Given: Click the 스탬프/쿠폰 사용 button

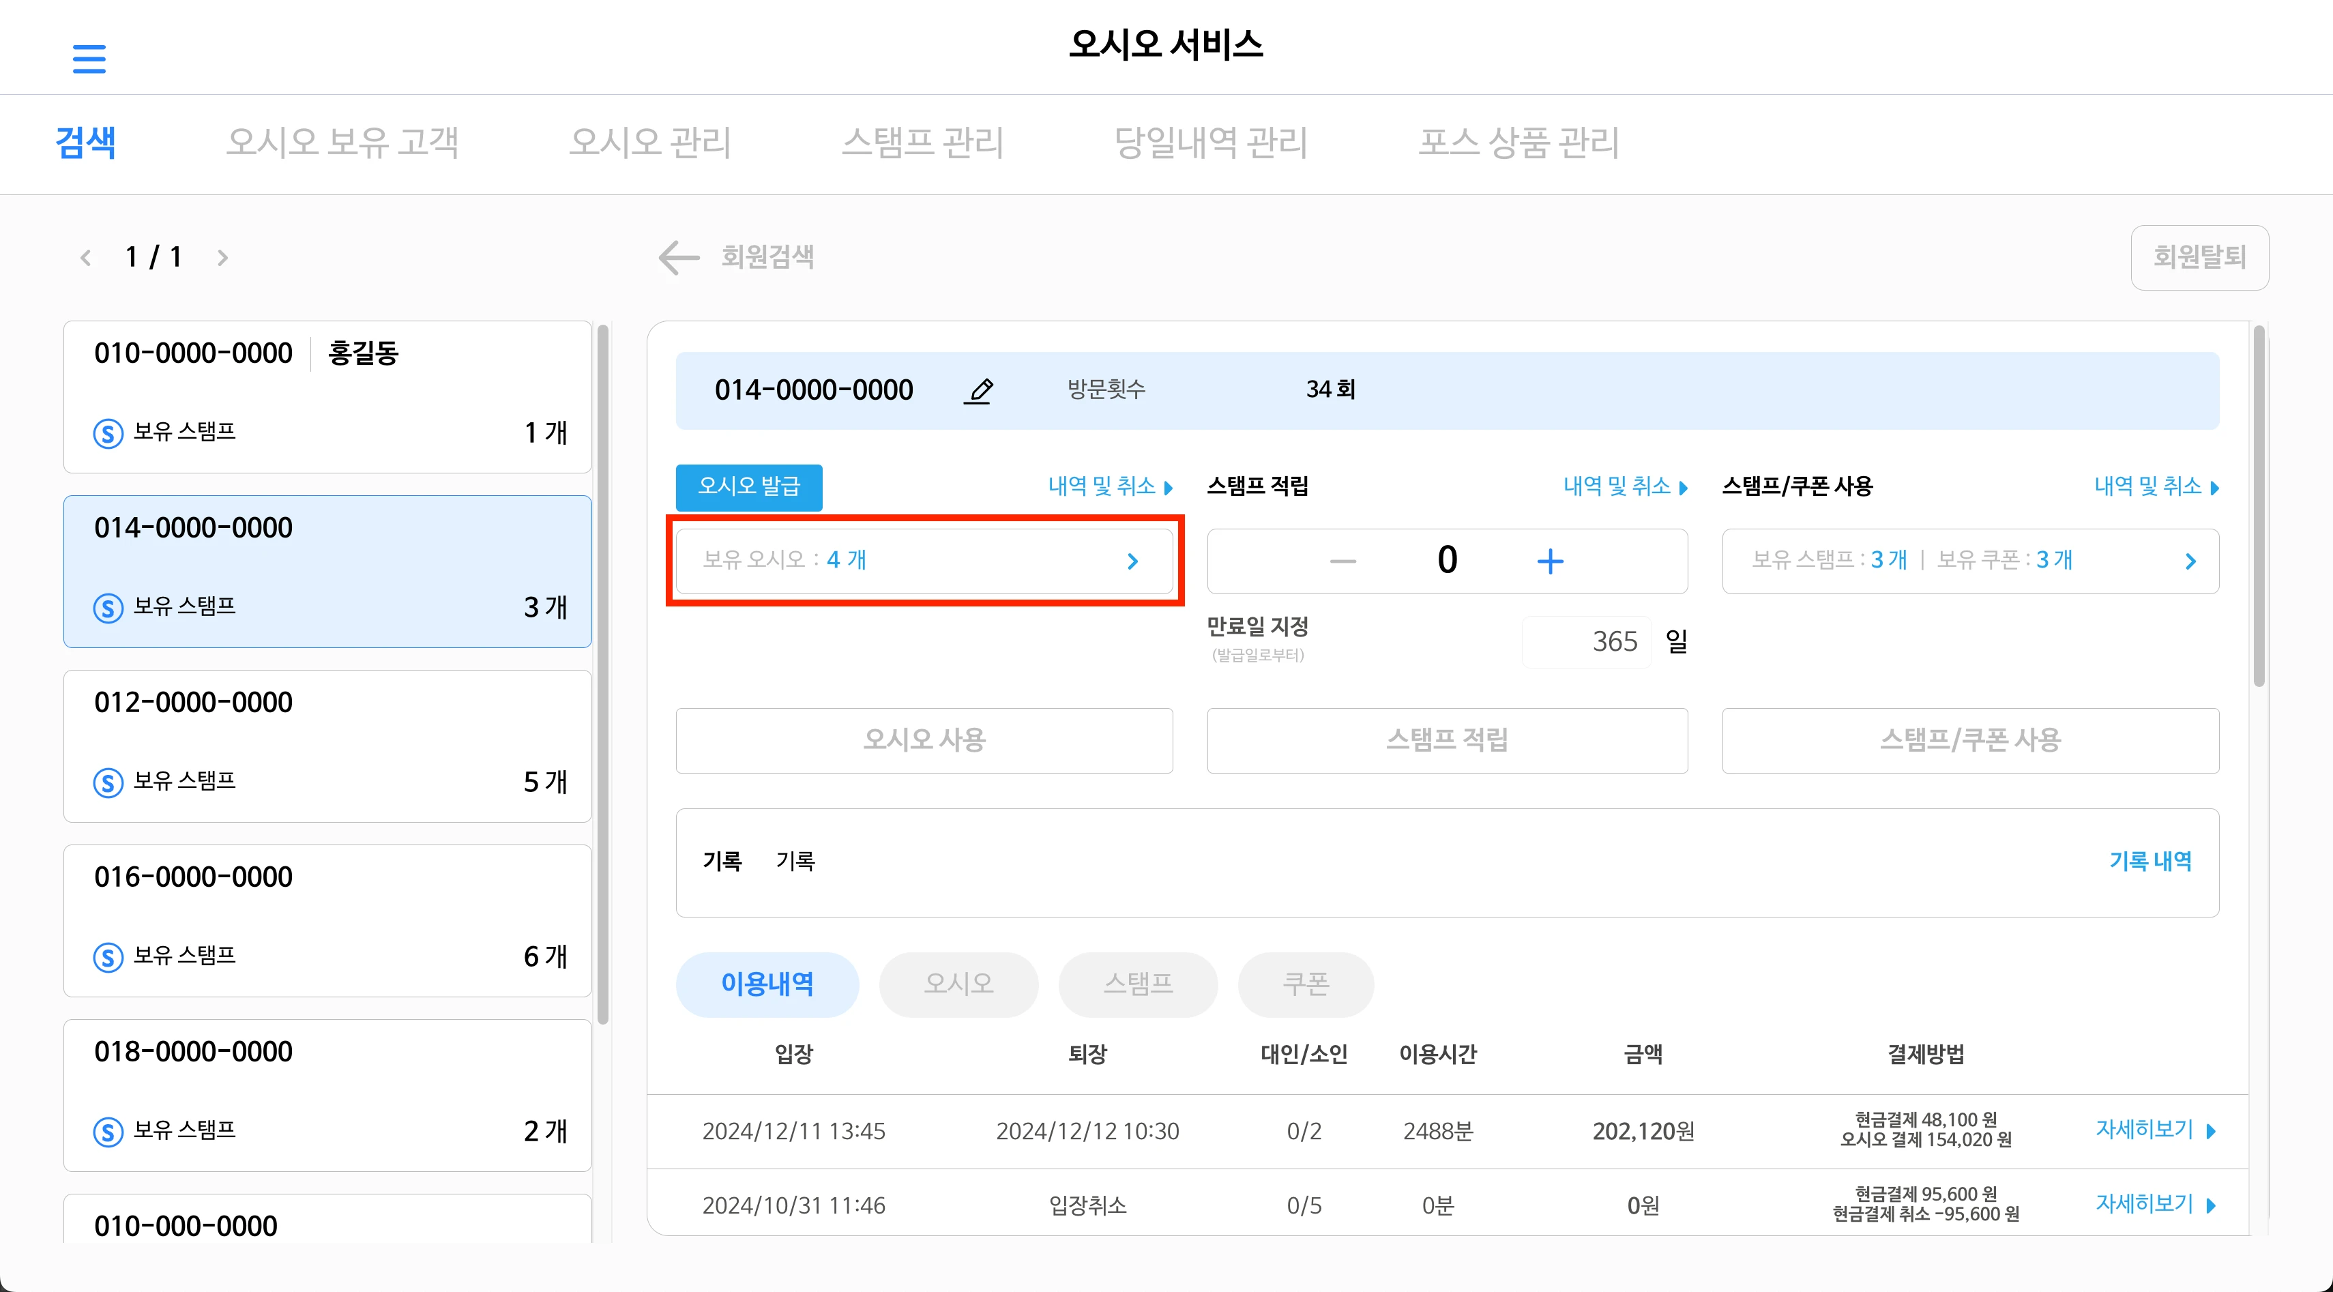Looking at the screenshot, I should 1971,741.
